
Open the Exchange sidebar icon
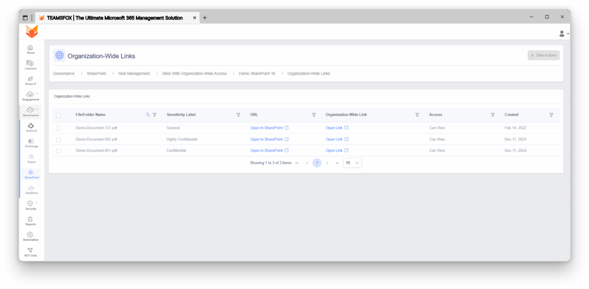tap(31, 141)
